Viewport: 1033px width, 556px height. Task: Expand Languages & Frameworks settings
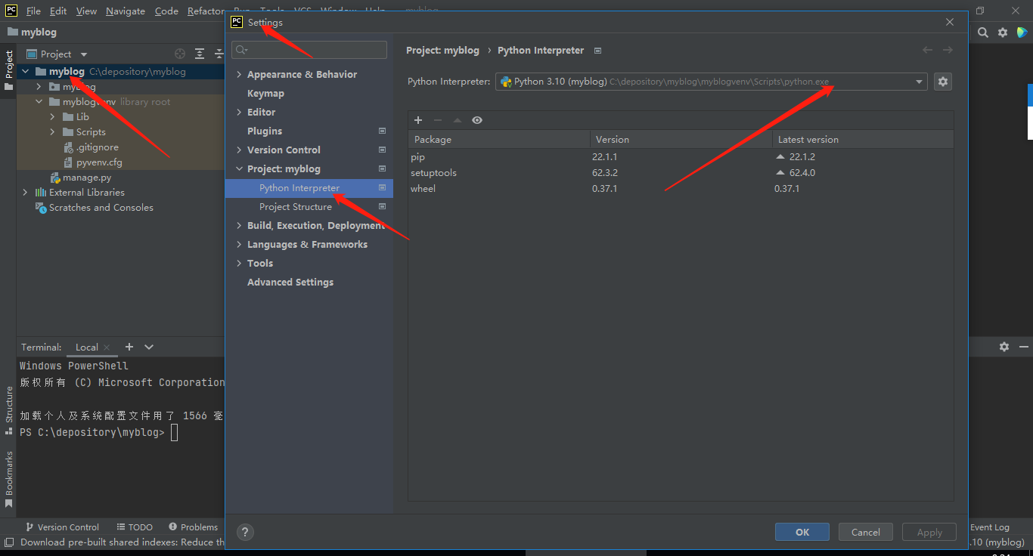(x=239, y=245)
